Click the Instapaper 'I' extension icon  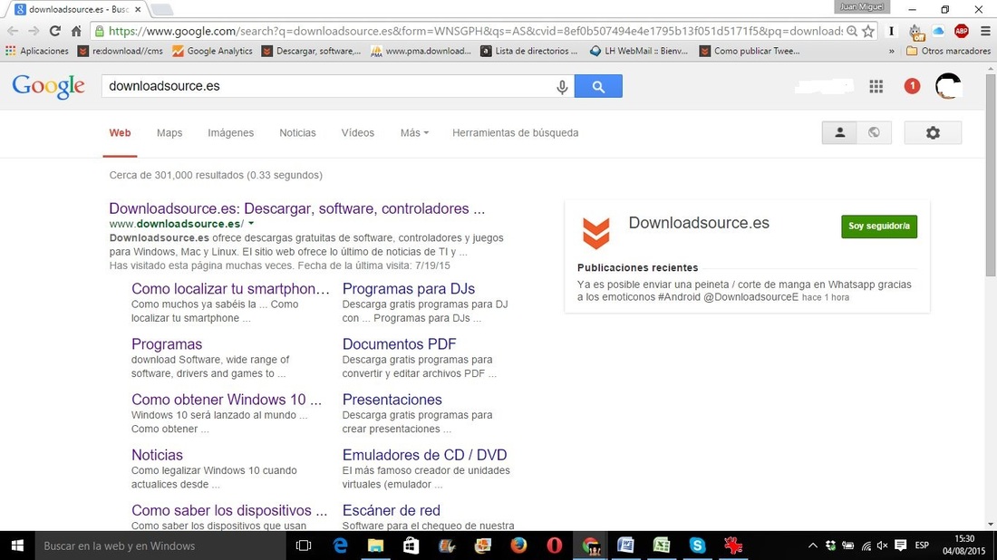(x=892, y=31)
